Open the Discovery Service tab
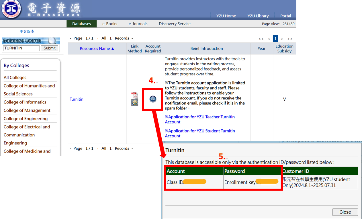The width and height of the screenshot is (362, 219). (175, 24)
